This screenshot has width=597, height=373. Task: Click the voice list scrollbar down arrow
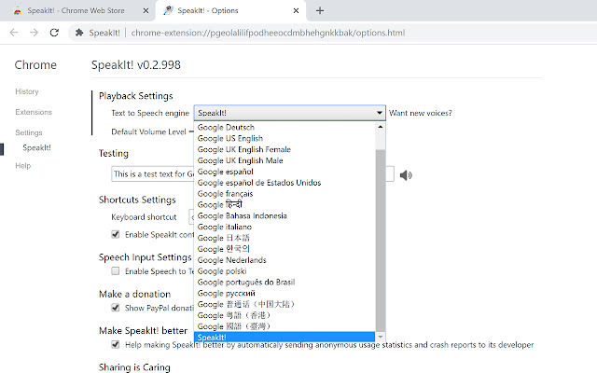click(380, 336)
